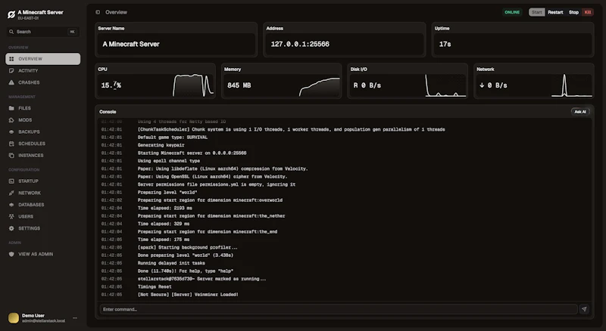This screenshot has height=331, width=606.
Task: Click the Startup terminal icon
Action: click(x=11, y=181)
